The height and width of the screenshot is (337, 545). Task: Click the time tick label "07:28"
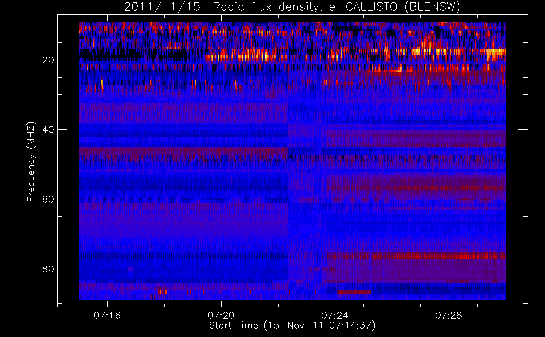pos(449,316)
